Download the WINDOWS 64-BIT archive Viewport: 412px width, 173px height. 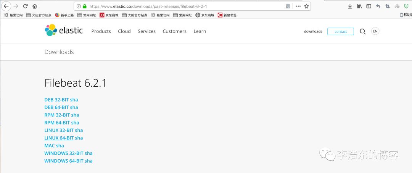64,161
